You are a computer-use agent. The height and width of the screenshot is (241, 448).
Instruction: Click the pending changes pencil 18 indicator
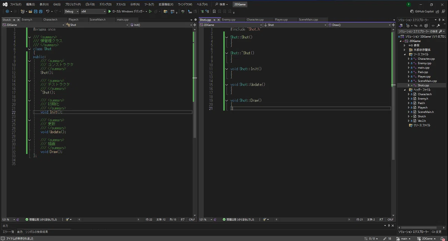click(387, 238)
